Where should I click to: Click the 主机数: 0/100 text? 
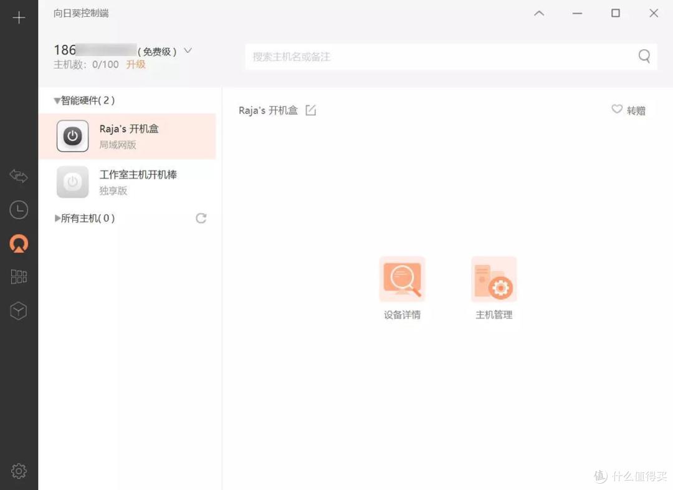pos(86,64)
